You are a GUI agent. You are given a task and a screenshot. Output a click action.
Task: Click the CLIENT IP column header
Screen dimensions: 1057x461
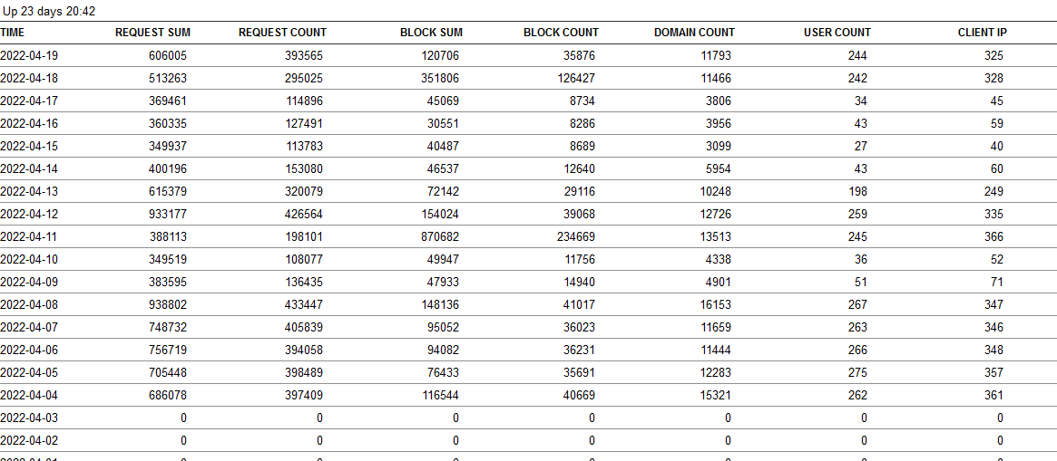982,33
